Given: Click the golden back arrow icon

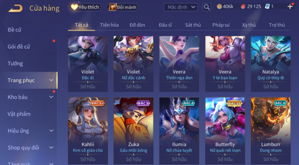Looking at the screenshot, I should [x=16, y=8].
